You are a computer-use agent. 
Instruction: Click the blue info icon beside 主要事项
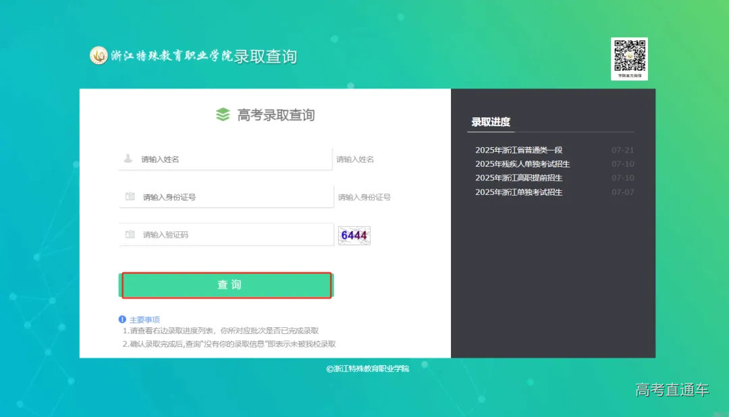pos(122,320)
